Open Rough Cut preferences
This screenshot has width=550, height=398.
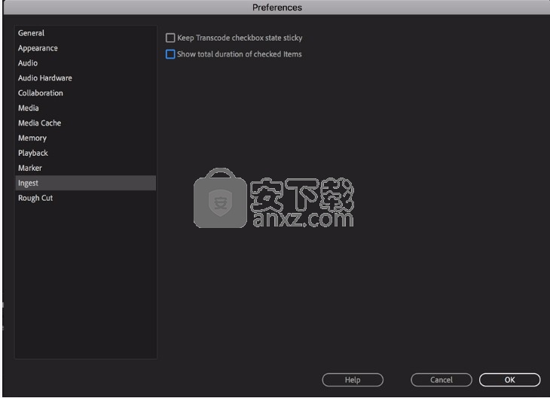[86, 198]
